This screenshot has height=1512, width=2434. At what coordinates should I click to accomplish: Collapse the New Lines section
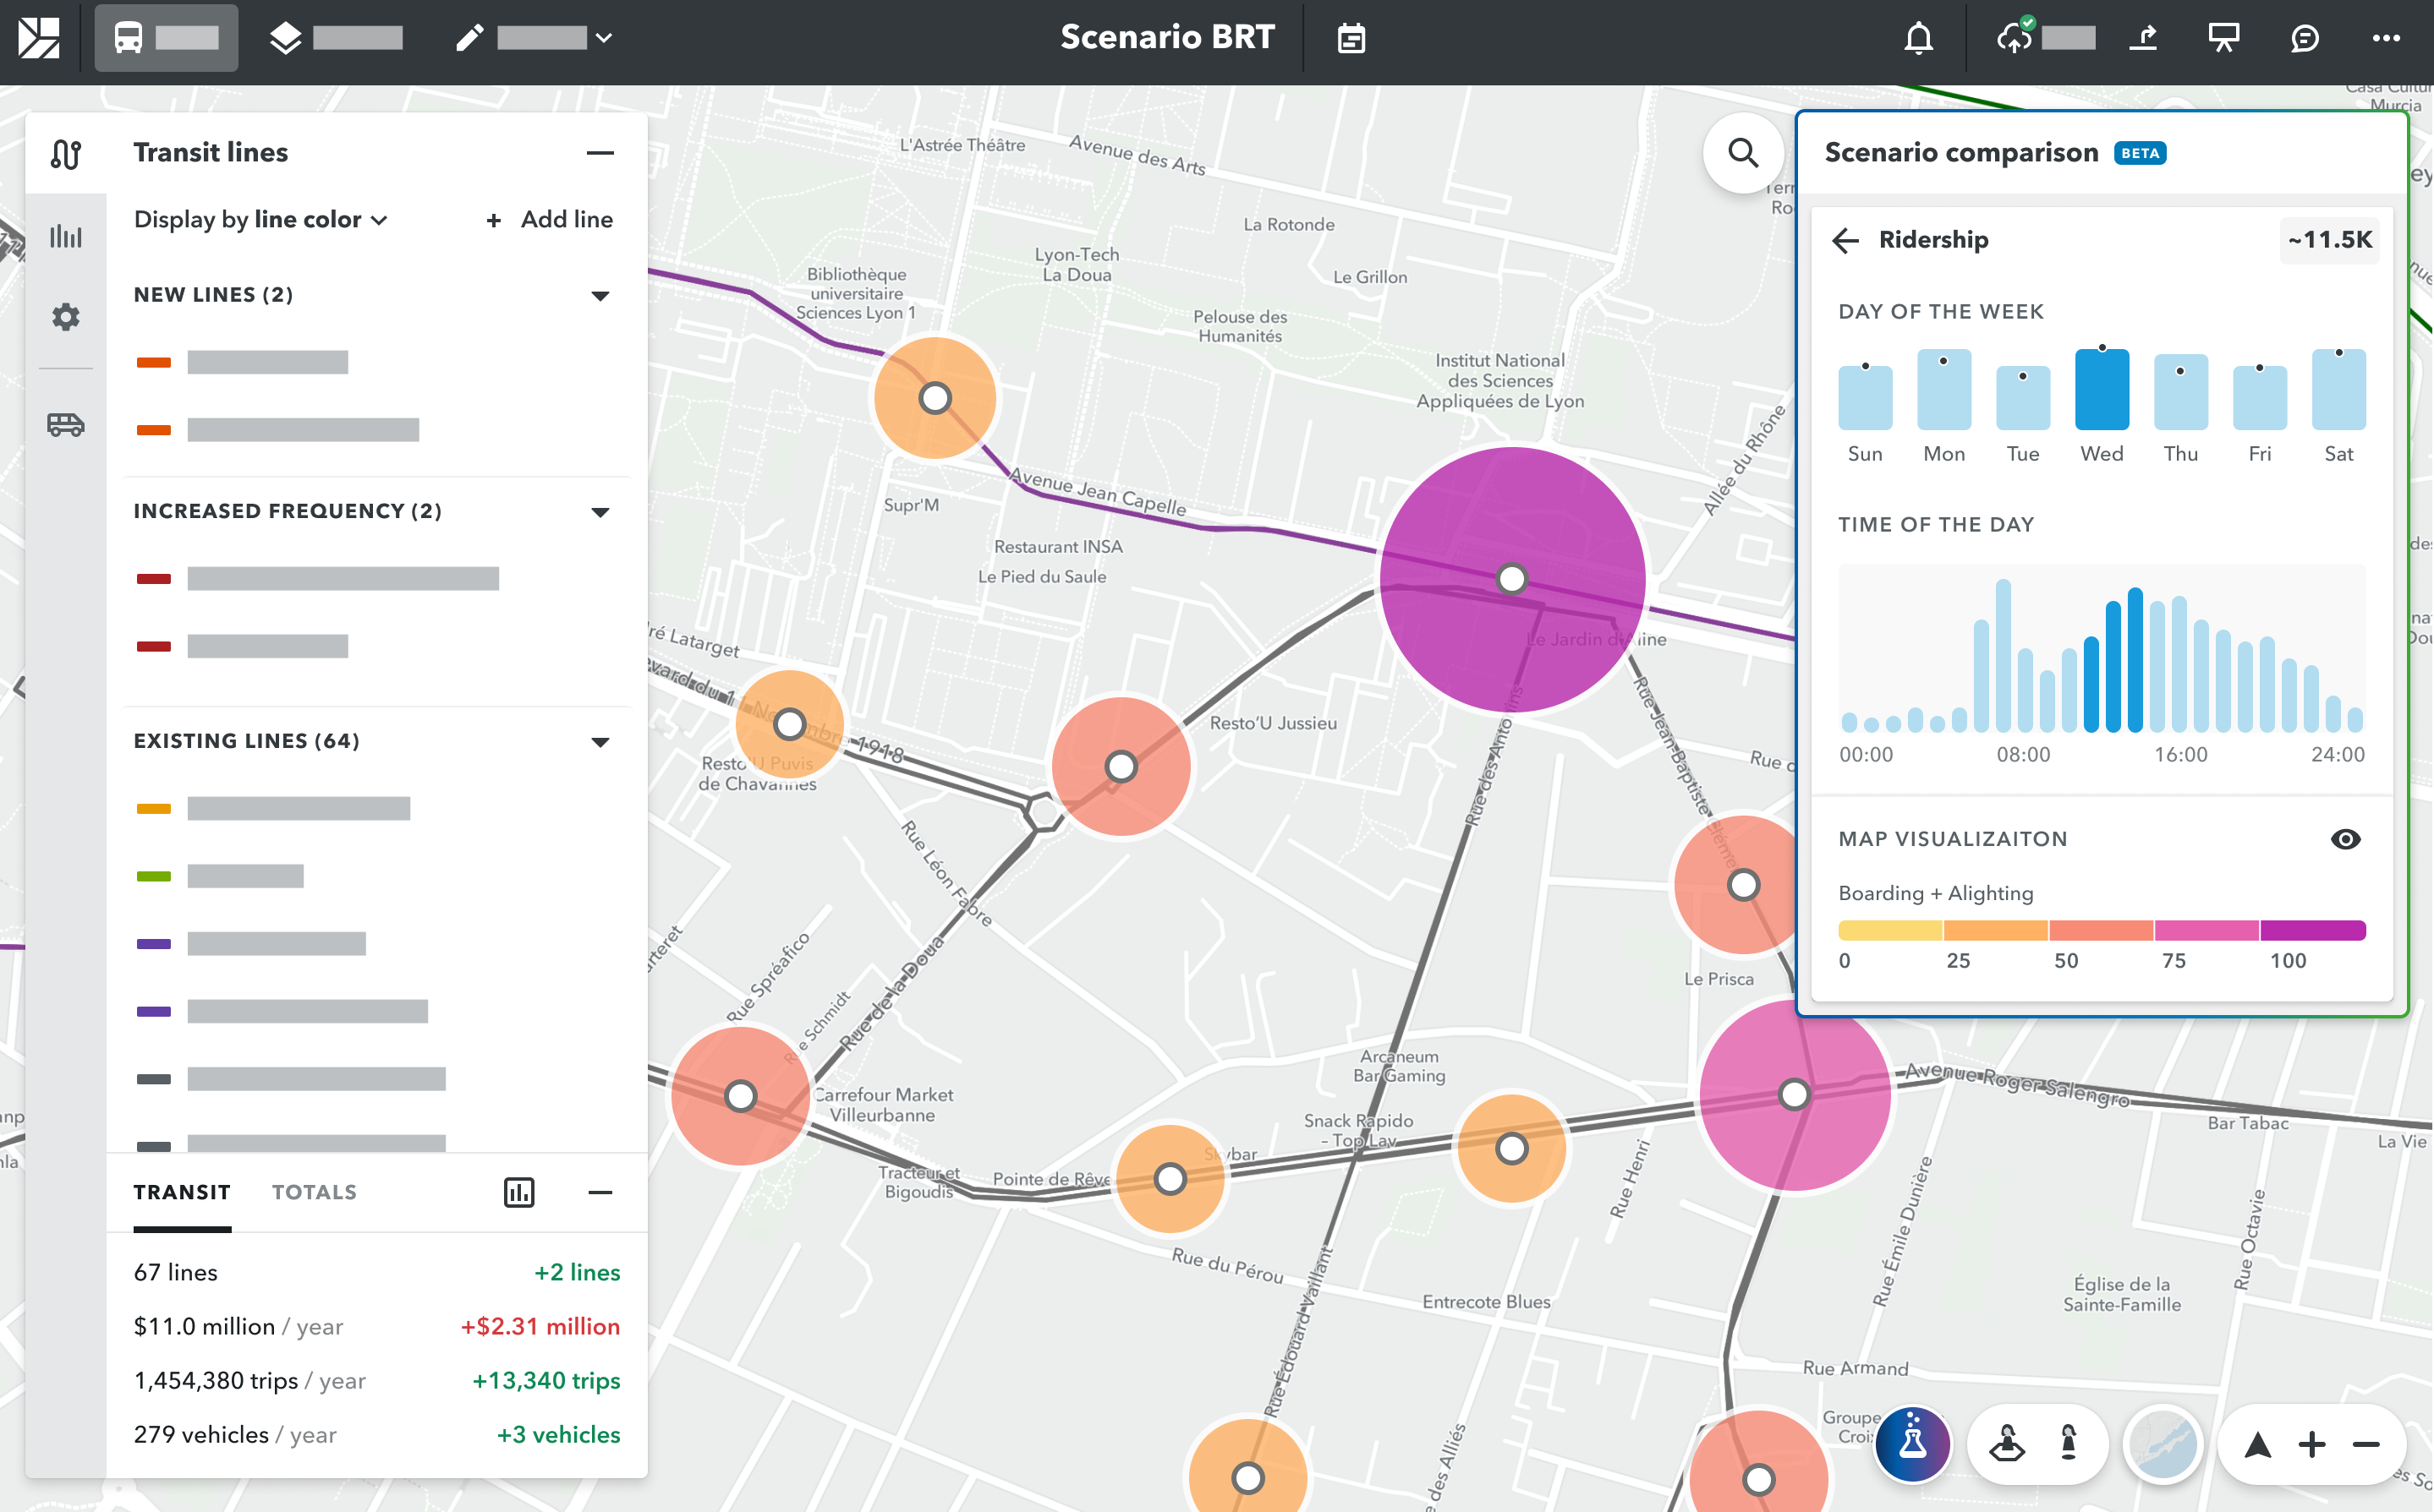(x=600, y=295)
